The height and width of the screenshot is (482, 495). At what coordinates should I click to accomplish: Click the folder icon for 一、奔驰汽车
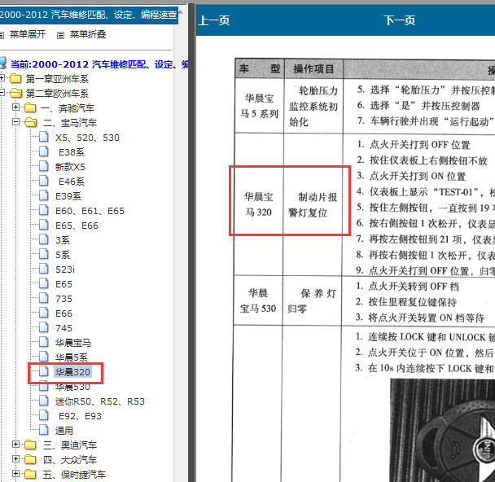click(30, 108)
